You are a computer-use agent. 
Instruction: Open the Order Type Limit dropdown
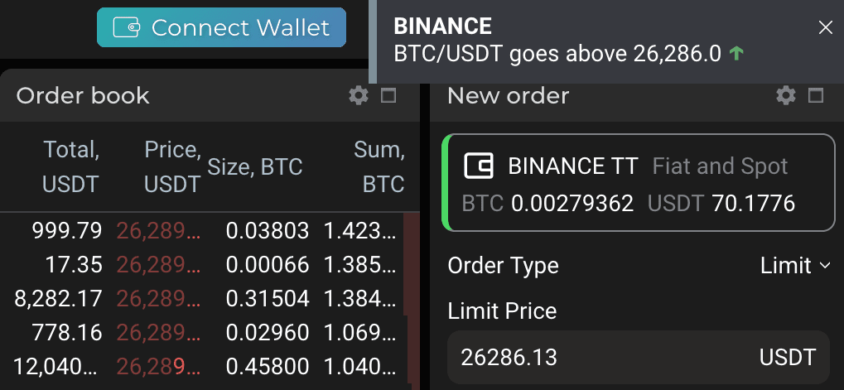795,266
